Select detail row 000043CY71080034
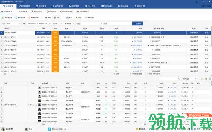This screenshot has height=132, width=212. click(x=105, y=92)
